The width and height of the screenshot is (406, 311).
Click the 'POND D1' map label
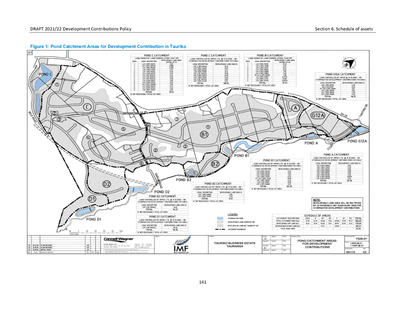tap(94, 220)
